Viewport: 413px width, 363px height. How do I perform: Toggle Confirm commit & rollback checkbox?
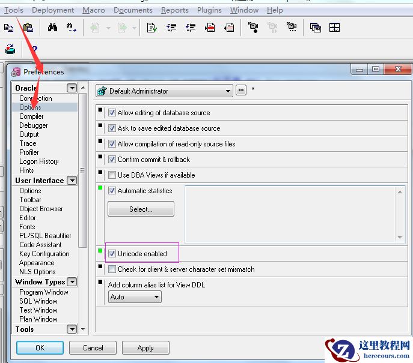click(x=112, y=159)
